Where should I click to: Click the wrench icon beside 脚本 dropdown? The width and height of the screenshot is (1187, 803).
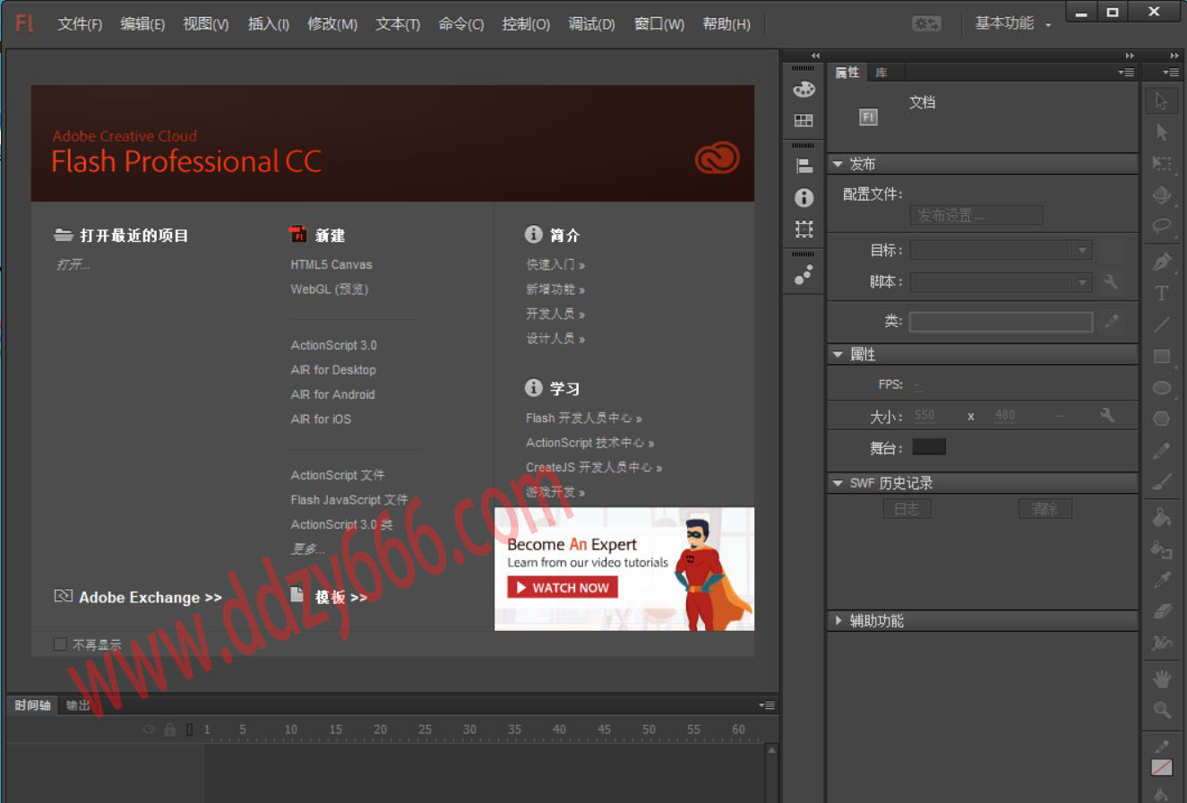click(1111, 281)
